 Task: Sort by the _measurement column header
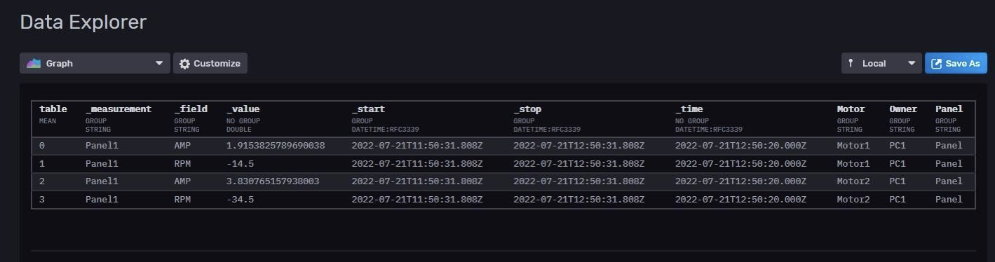[119, 109]
